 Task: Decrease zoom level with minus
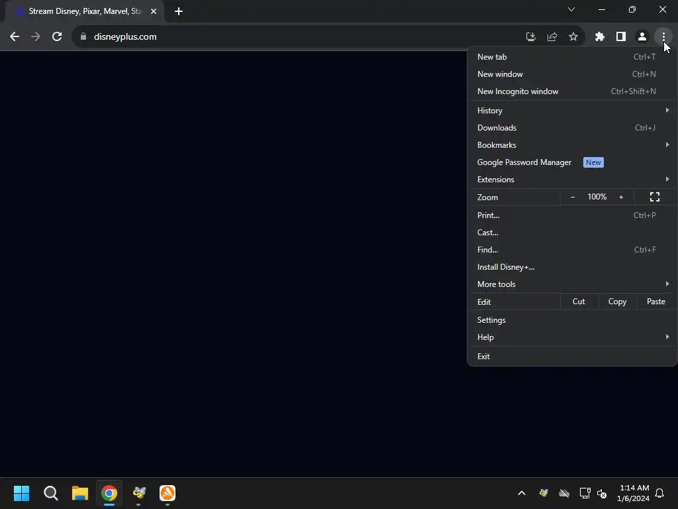coord(573,197)
